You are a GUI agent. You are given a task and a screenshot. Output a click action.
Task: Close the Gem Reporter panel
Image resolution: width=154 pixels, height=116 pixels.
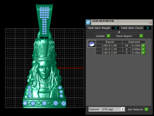point(150,22)
